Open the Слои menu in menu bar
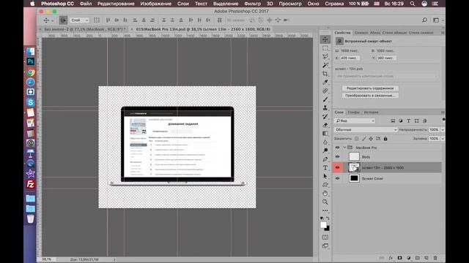The width and height of the screenshot is (469, 263). pos(183,4)
